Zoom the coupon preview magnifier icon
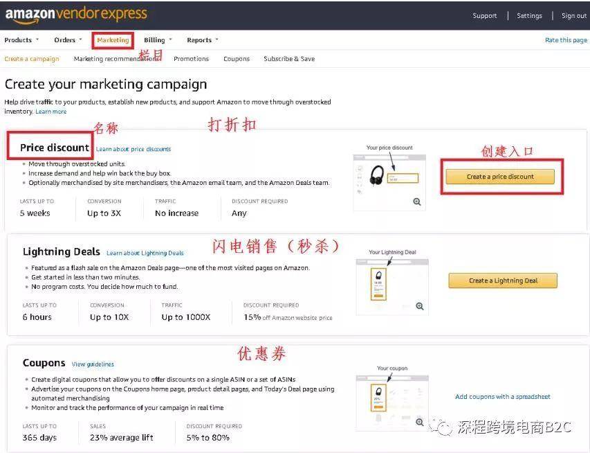Image resolution: width=590 pixels, height=453 pixels. pos(420,422)
